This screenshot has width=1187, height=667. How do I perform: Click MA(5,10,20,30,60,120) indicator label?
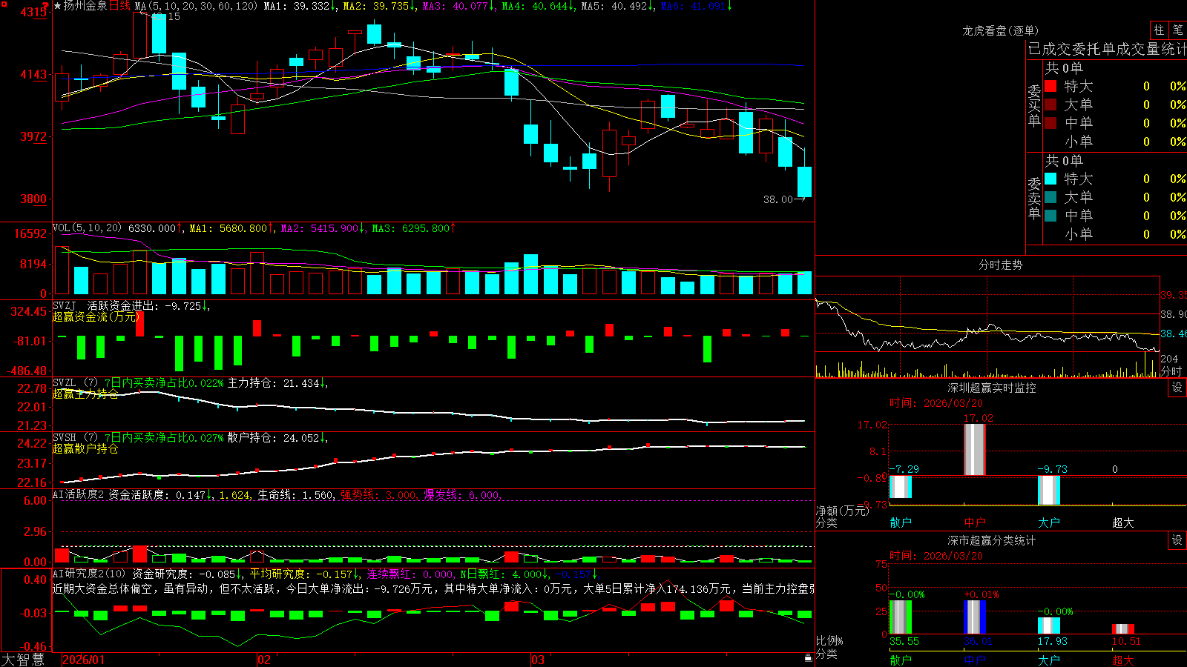196,6
